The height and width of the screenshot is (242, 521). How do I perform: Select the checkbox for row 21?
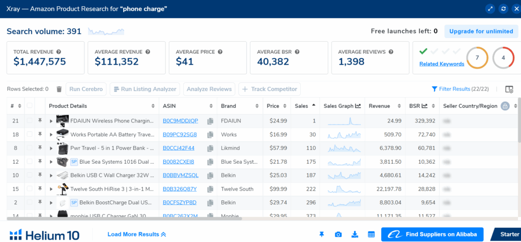coord(30,121)
